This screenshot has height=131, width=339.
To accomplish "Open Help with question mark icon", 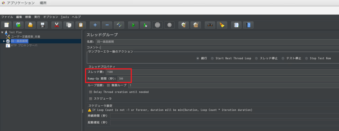I will (x=248, y=25).
